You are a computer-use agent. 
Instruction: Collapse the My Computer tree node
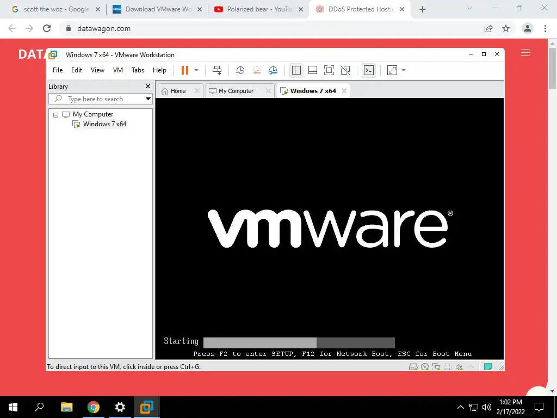coord(56,115)
